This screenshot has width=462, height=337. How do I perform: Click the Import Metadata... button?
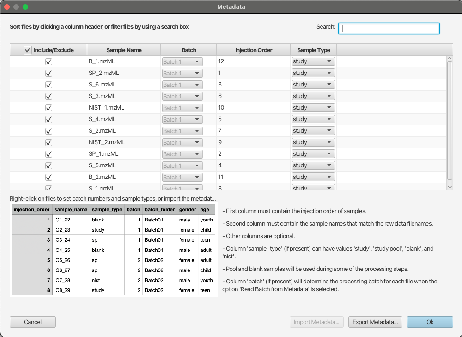[x=316, y=322]
